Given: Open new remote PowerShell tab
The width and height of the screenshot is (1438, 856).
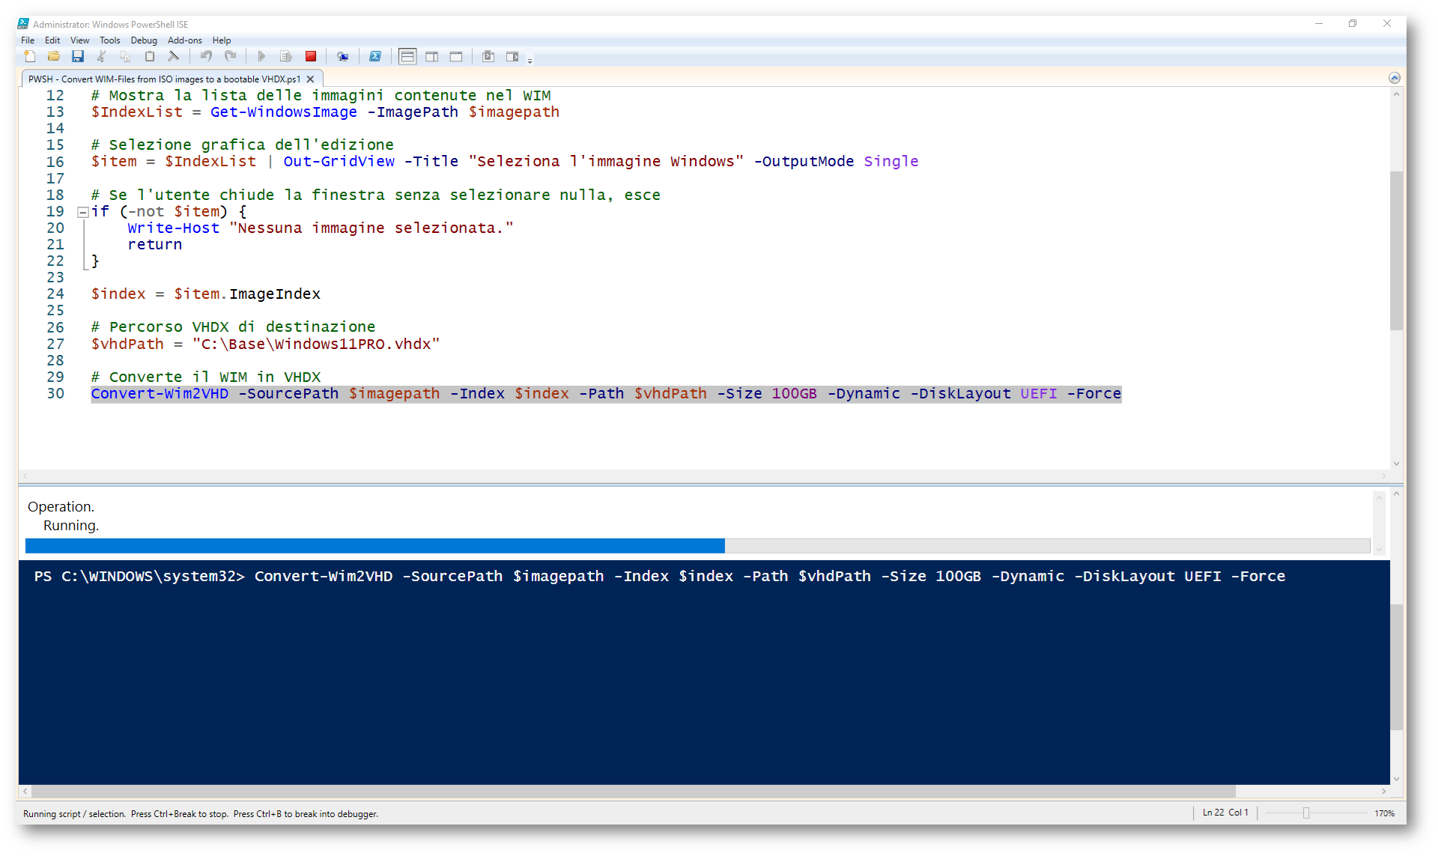Looking at the screenshot, I should (343, 56).
